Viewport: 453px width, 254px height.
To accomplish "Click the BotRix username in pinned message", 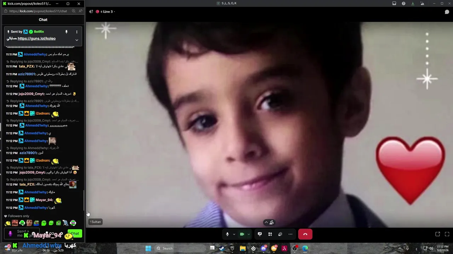I will (x=39, y=32).
